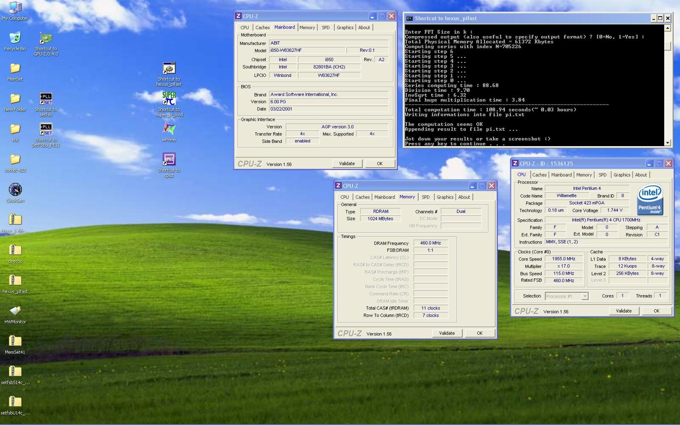Click the Award Software International brand field
This screenshot has width=680, height=425.
(x=329, y=95)
